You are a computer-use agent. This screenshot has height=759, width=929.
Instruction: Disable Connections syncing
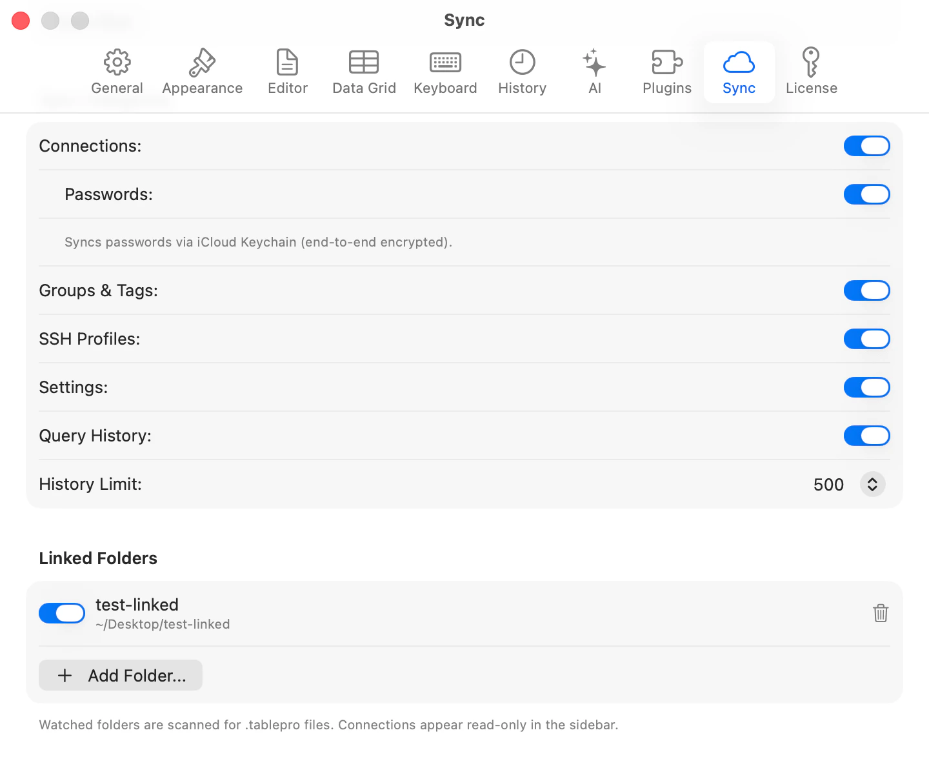[x=866, y=146]
